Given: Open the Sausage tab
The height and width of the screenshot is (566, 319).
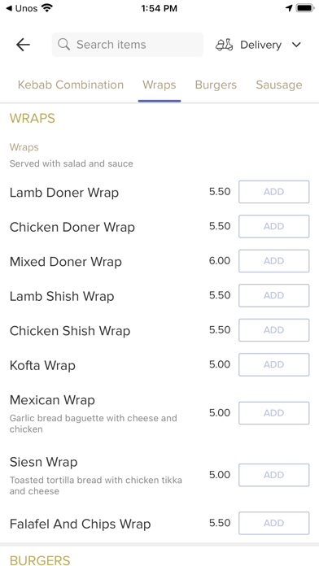Looking at the screenshot, I should click(x=279, y=85).
